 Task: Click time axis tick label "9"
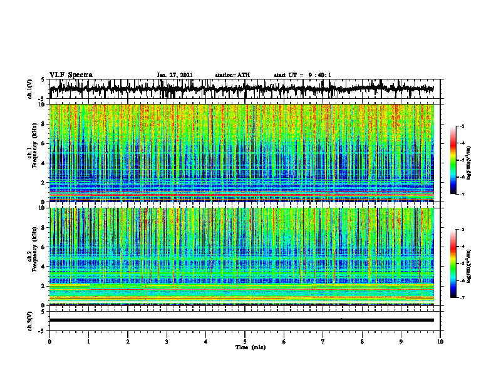tap(401, 342)
